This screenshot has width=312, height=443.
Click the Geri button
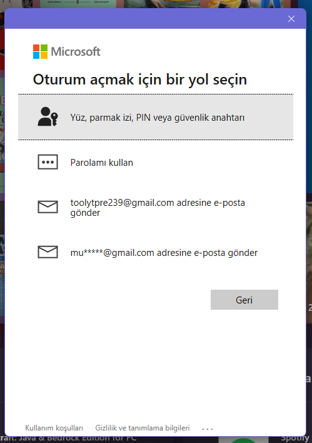click(x=244, y=300)
